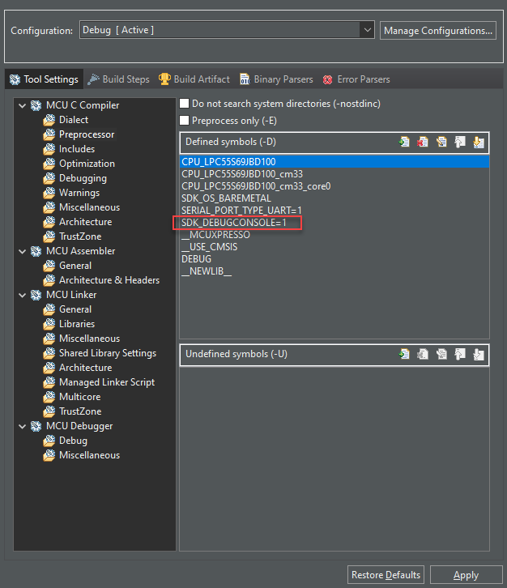
Task: Click the MCU Assembler gear icon
Action: [x=36, y=251]
